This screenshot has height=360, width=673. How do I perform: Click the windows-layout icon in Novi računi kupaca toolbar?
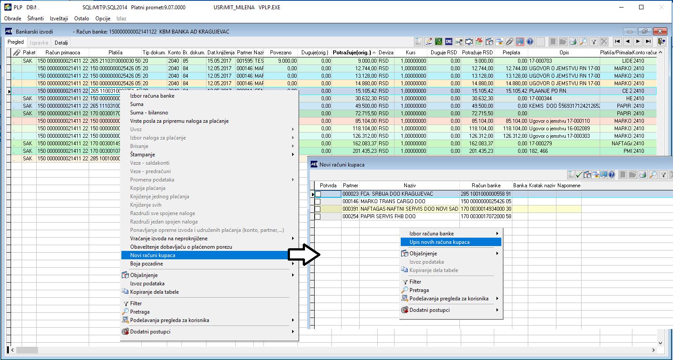click(596, 175)
